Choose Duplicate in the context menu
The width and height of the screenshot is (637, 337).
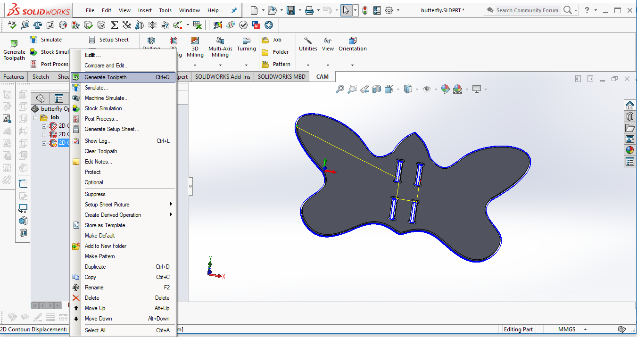(x=123, y=267)
